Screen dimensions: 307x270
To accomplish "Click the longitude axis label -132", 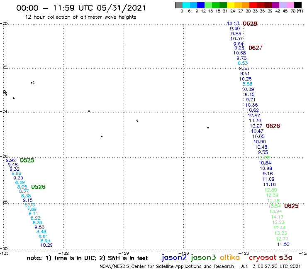I will [63, 253].
